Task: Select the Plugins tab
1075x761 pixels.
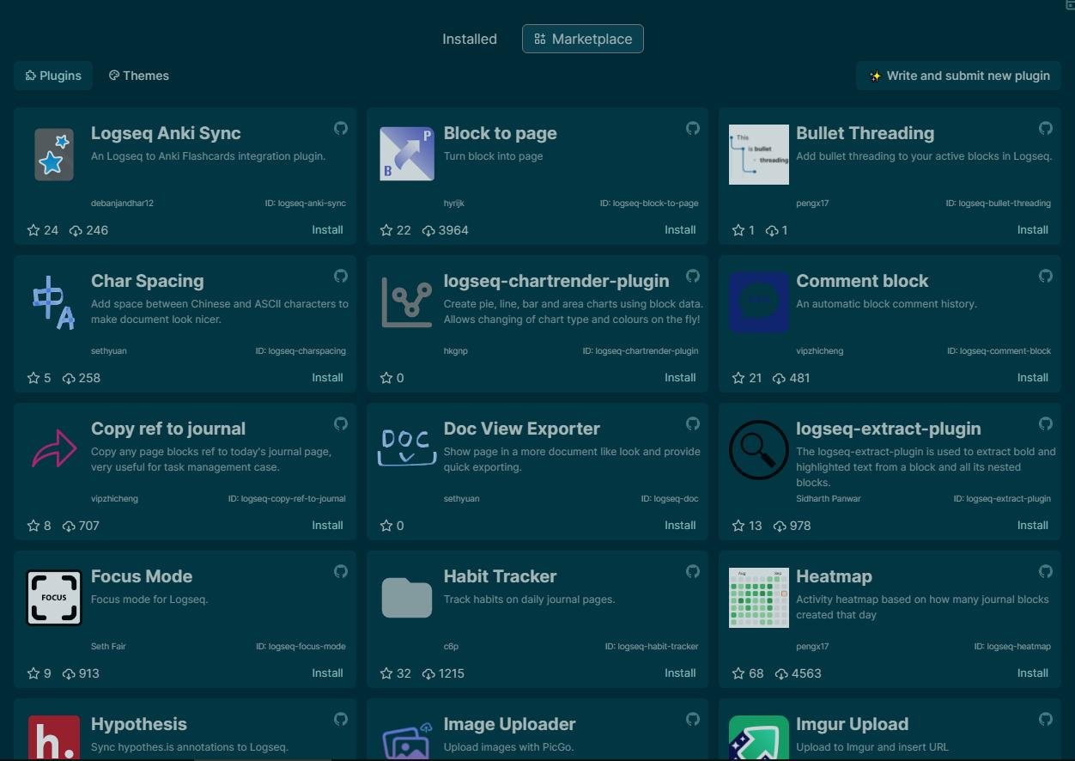Action: point(53,76)
